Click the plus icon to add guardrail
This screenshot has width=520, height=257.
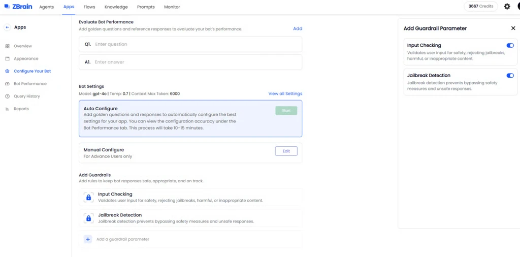(88, 239)
